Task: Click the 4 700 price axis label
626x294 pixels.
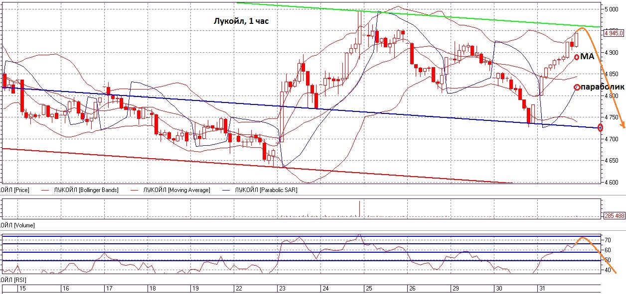Action: (x=612, y=139)
